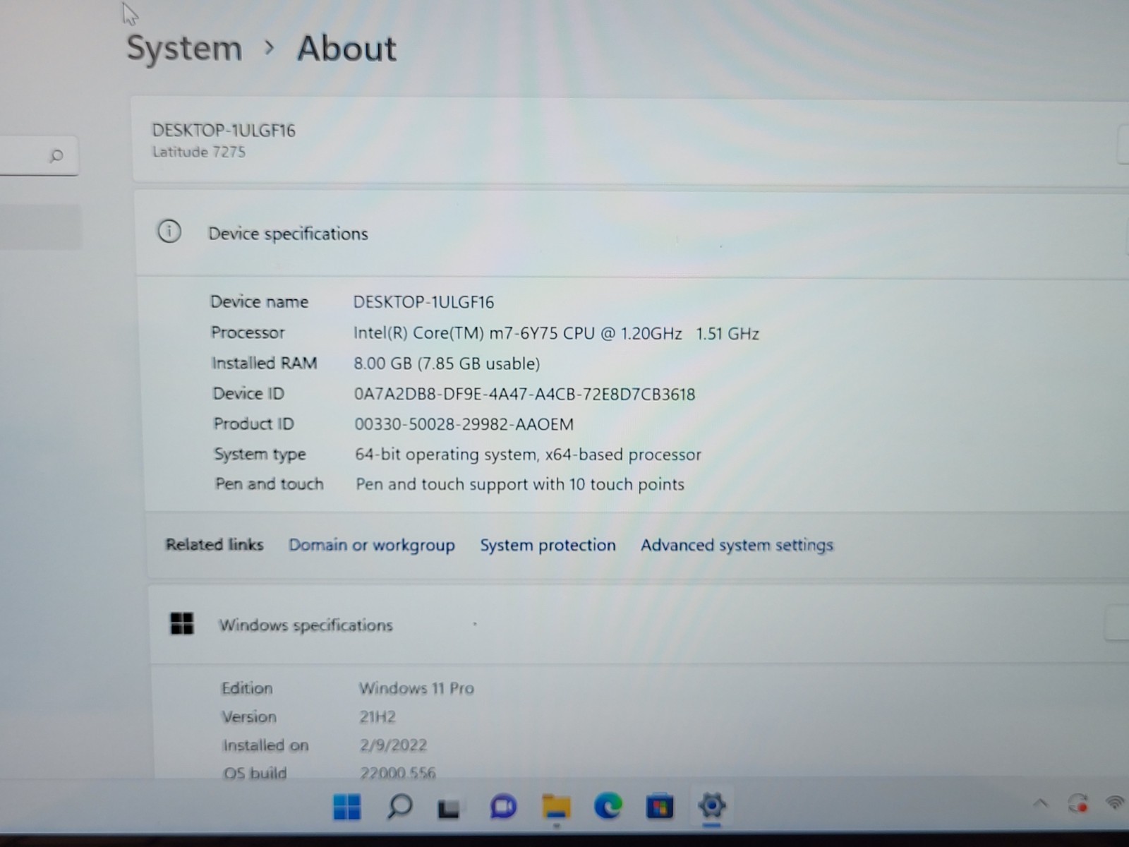Open System protection link

coord(548,545)
